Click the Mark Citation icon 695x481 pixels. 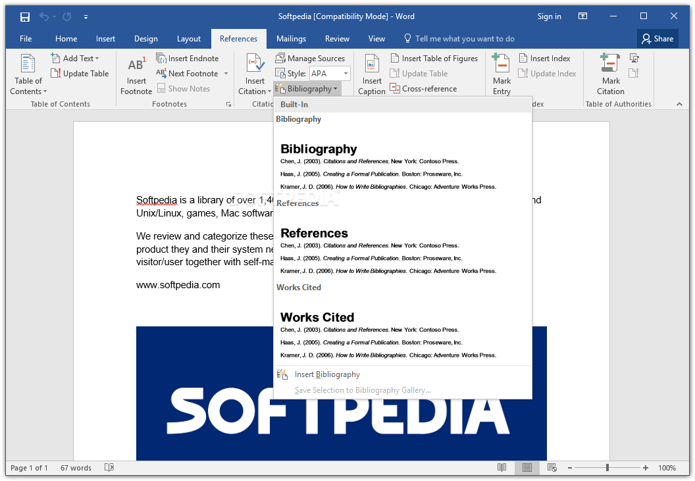[x=610, y=64]
